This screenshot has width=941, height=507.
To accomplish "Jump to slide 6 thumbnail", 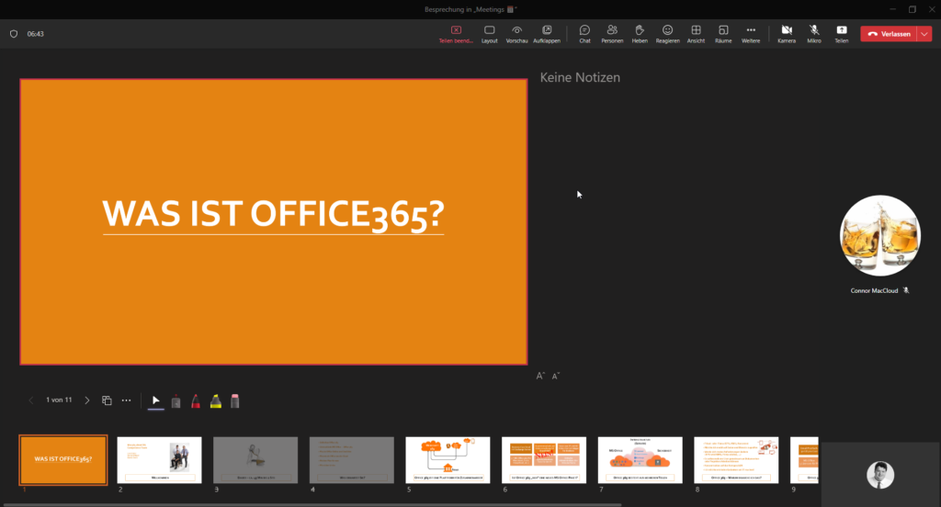I will [x=544, y=459].
